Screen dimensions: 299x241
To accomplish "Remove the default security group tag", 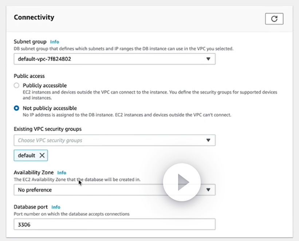I will pyautogui.click(x=42, y=156).
